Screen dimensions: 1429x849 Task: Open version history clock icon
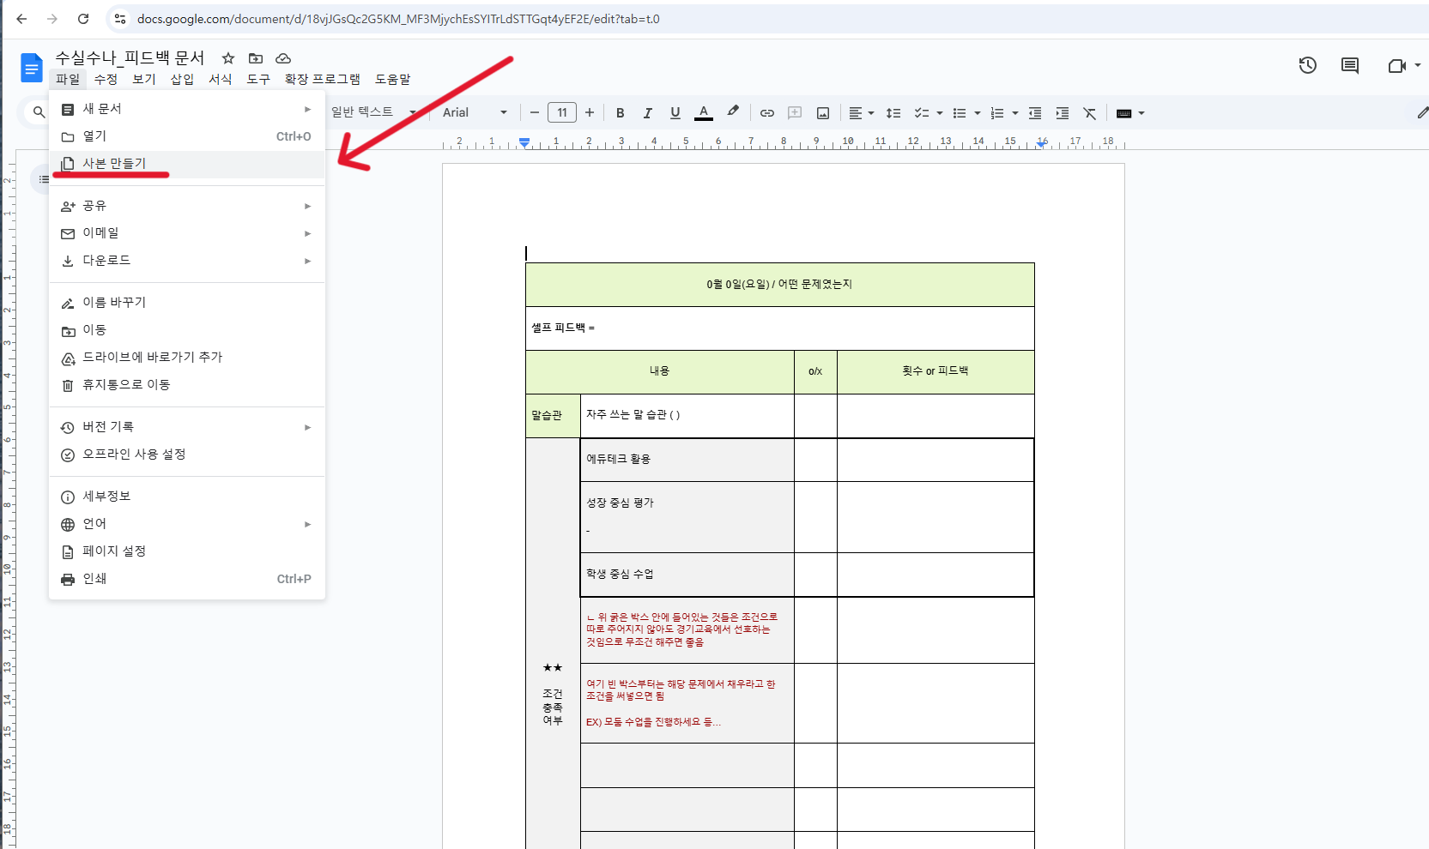pyautogui.click(x=1307, y=65)
